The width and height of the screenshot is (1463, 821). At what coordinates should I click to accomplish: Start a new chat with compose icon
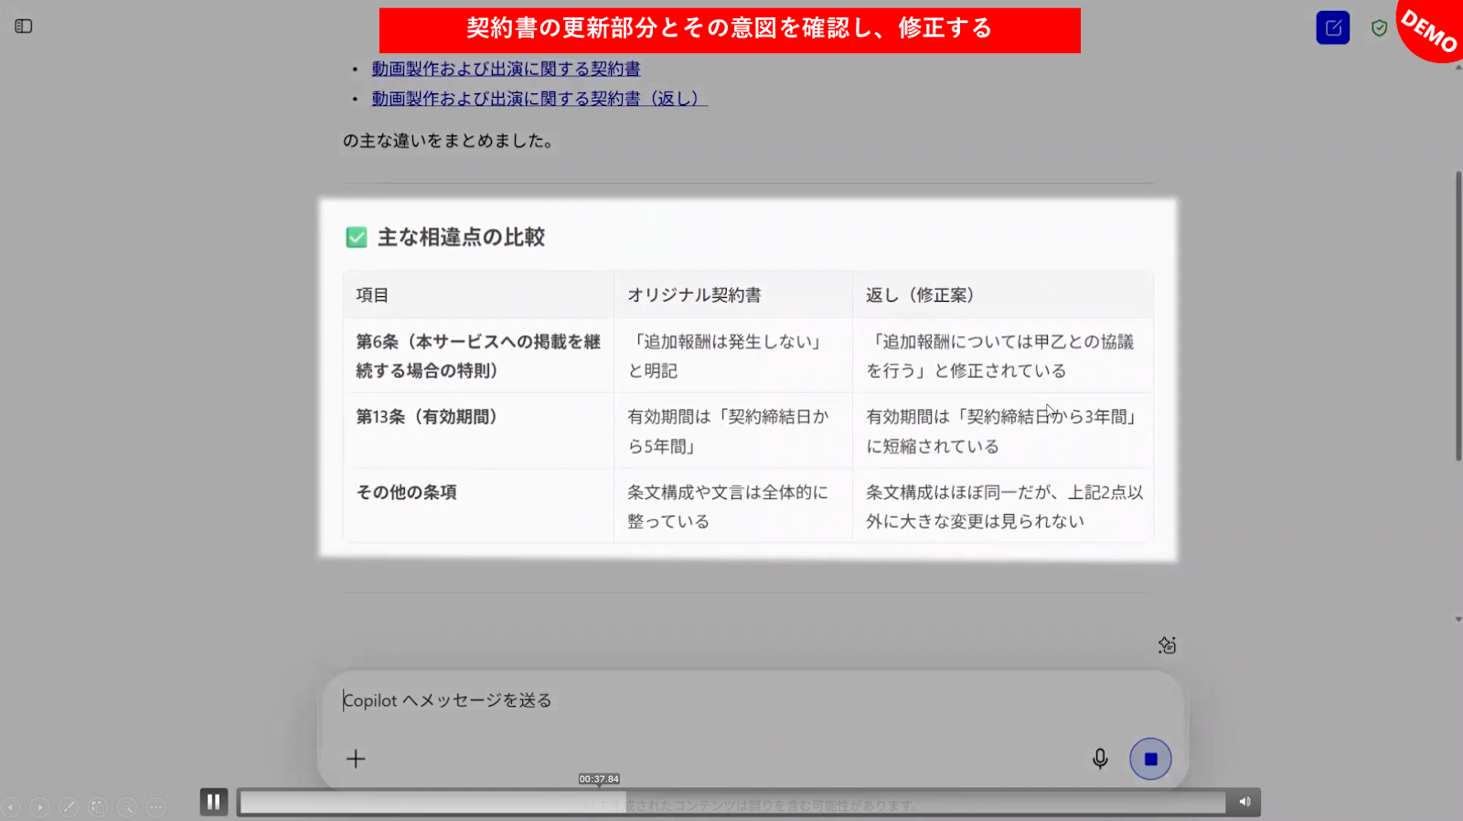(1332, 27)
